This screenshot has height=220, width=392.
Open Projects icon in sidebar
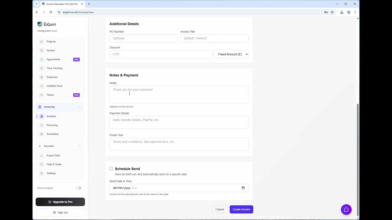(x=42, y=42)
